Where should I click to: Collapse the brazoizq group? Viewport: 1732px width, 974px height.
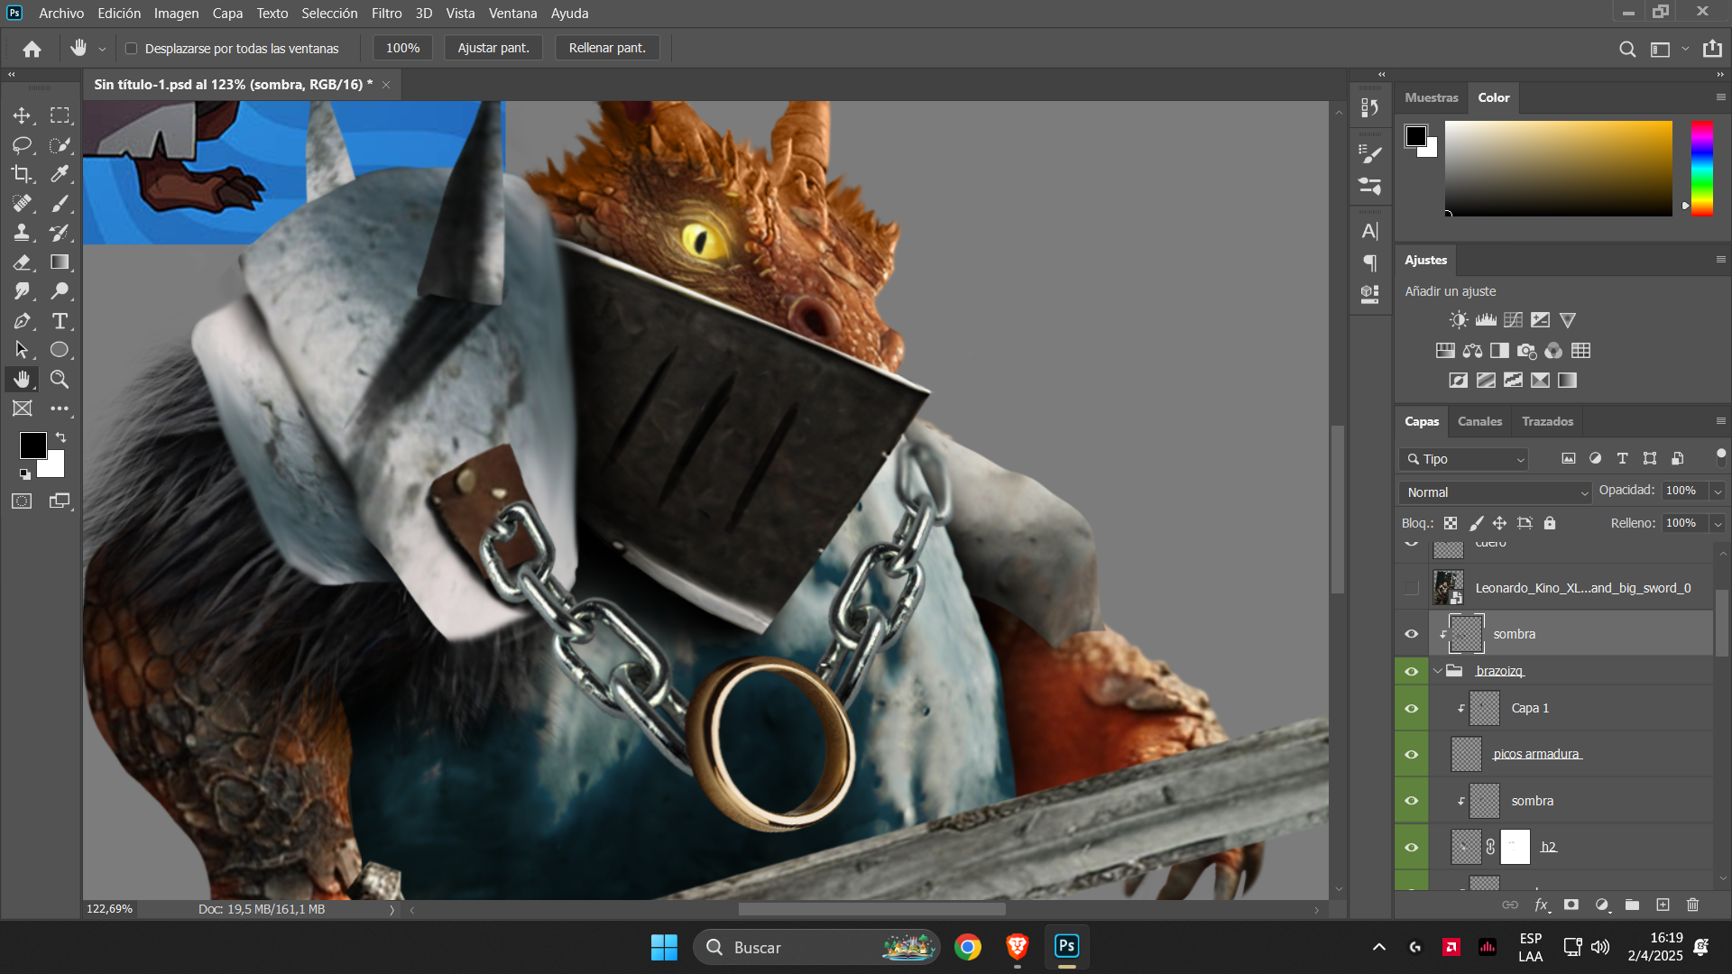click(x=1438, y=671)
